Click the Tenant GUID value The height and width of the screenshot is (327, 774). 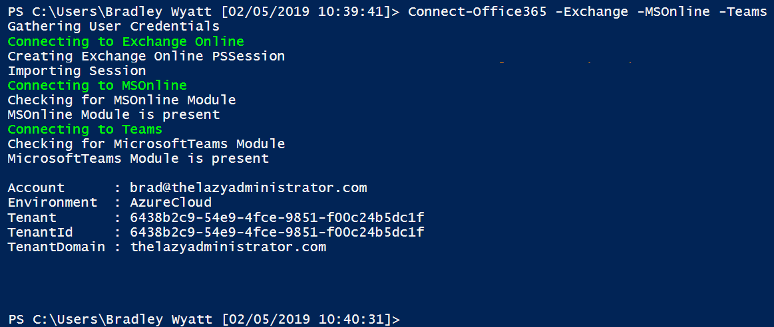point(277,217)
